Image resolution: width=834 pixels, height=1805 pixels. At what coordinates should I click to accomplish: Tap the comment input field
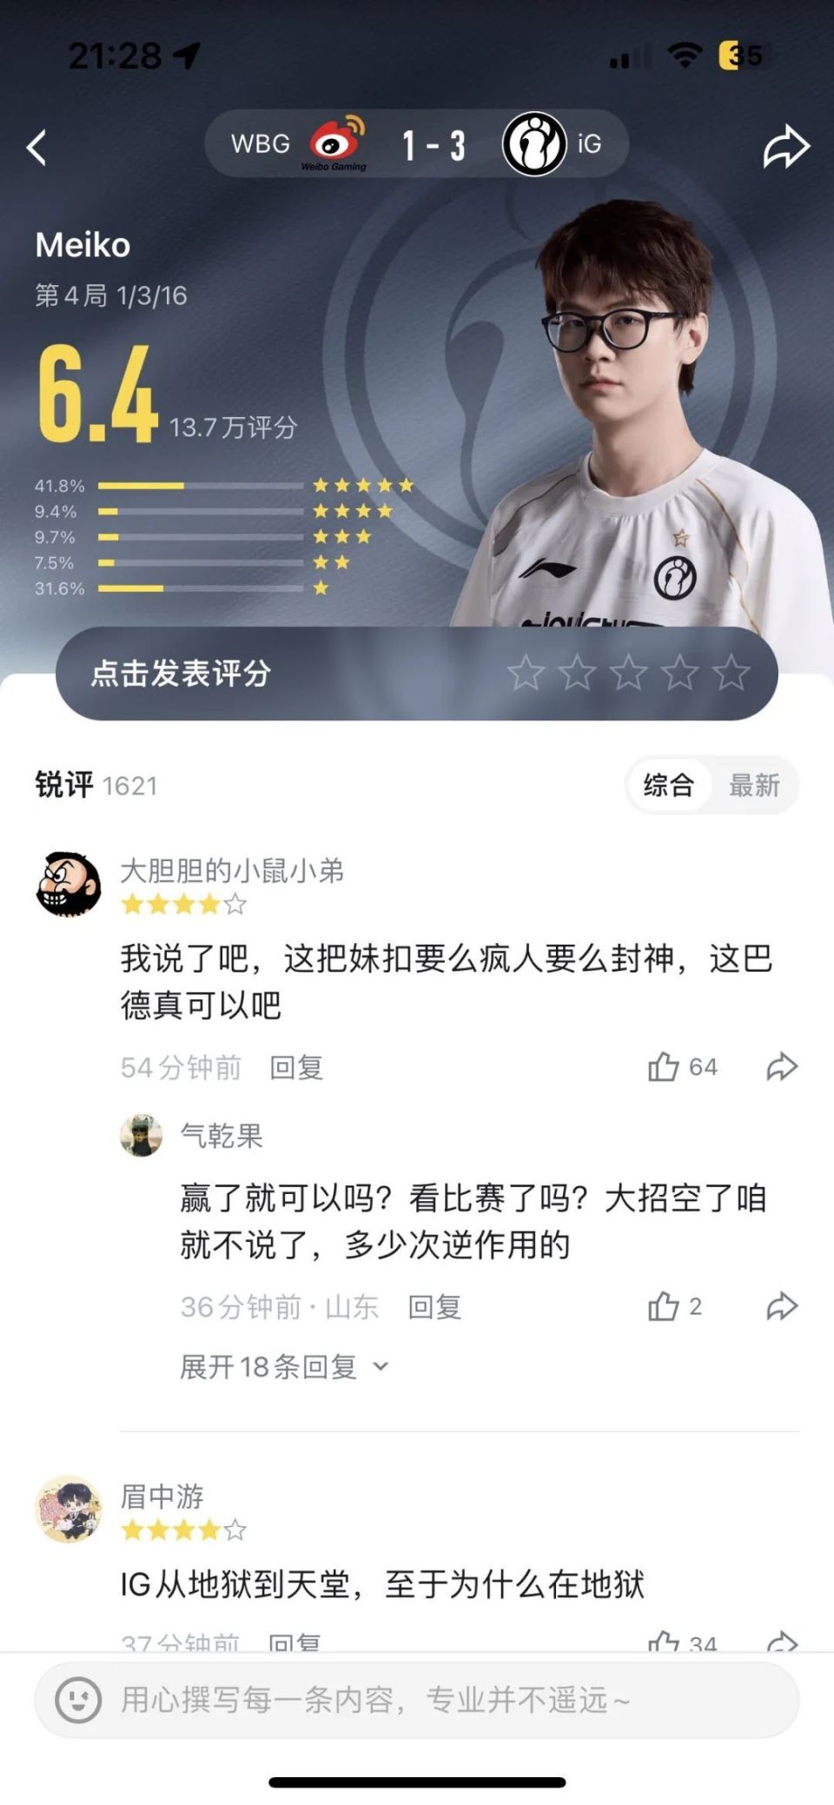[x=417, y=1699]
